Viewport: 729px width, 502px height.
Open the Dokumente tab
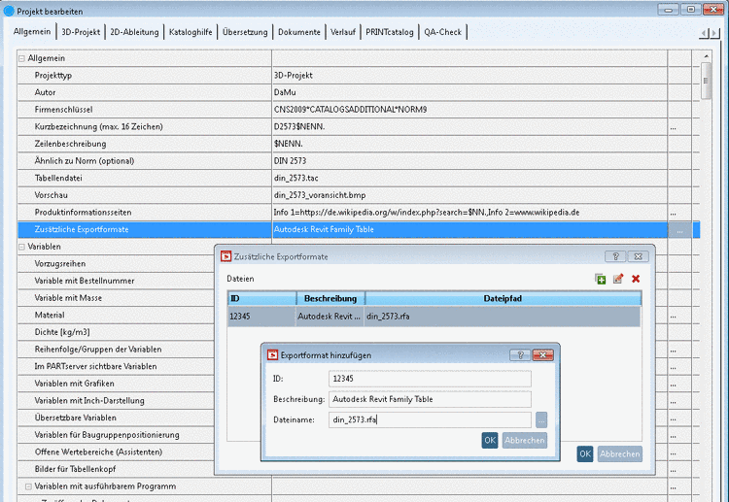299,32
